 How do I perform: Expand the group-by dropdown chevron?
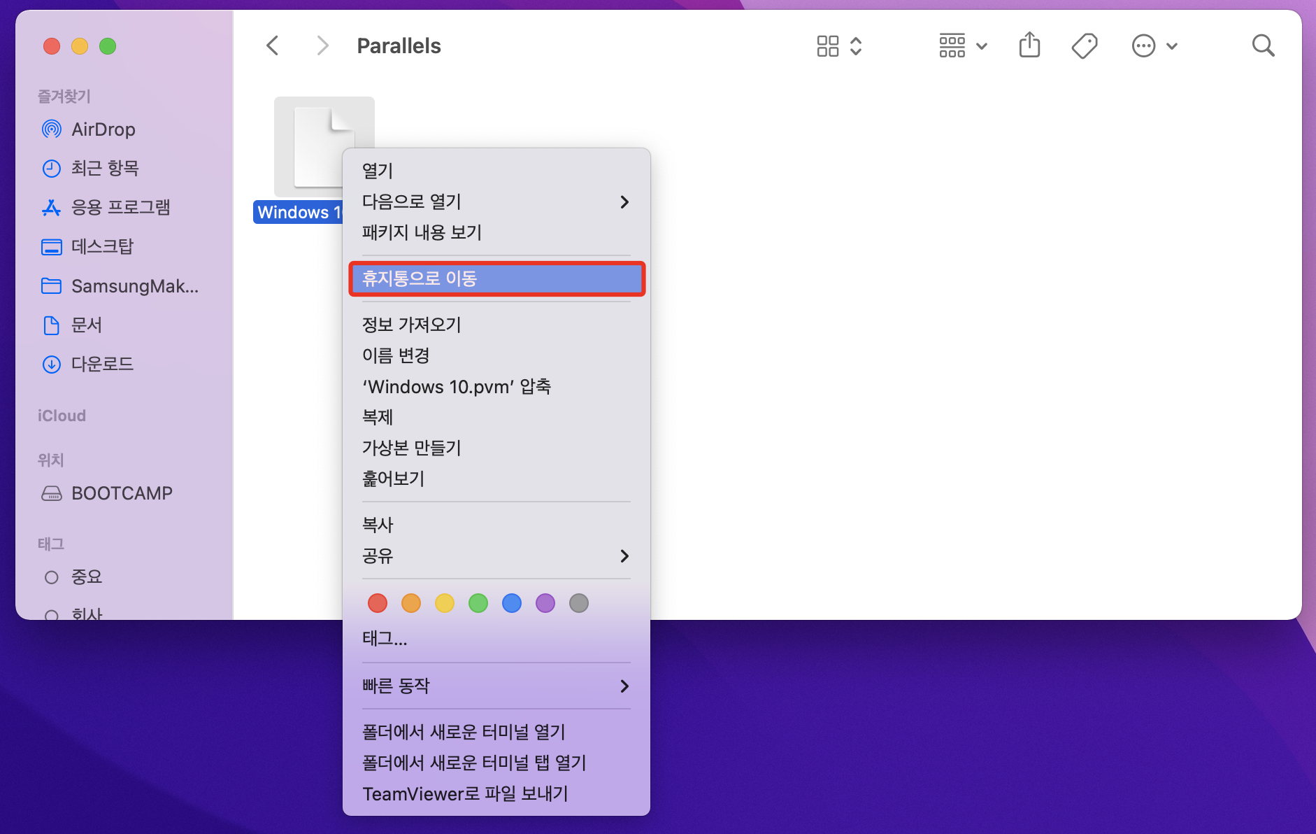tap(982, 46)
